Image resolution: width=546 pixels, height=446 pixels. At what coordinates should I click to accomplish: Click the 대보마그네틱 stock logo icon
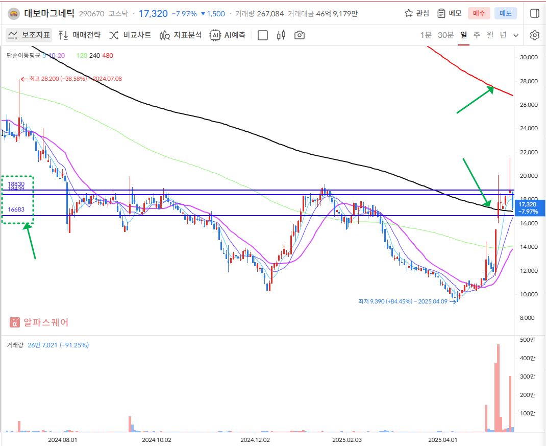pos(14,14)
